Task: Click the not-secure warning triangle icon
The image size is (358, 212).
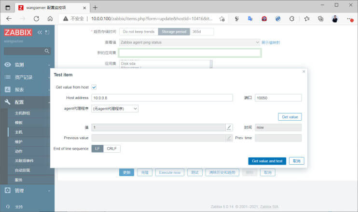Action: pos(66,19)
